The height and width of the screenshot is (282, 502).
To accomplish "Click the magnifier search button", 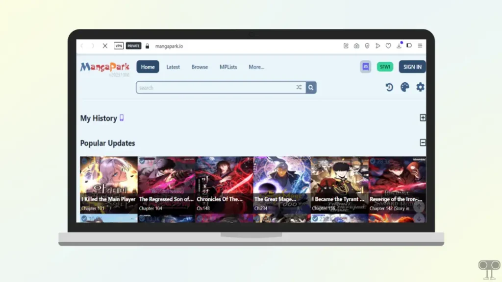I will pos(311,87).
